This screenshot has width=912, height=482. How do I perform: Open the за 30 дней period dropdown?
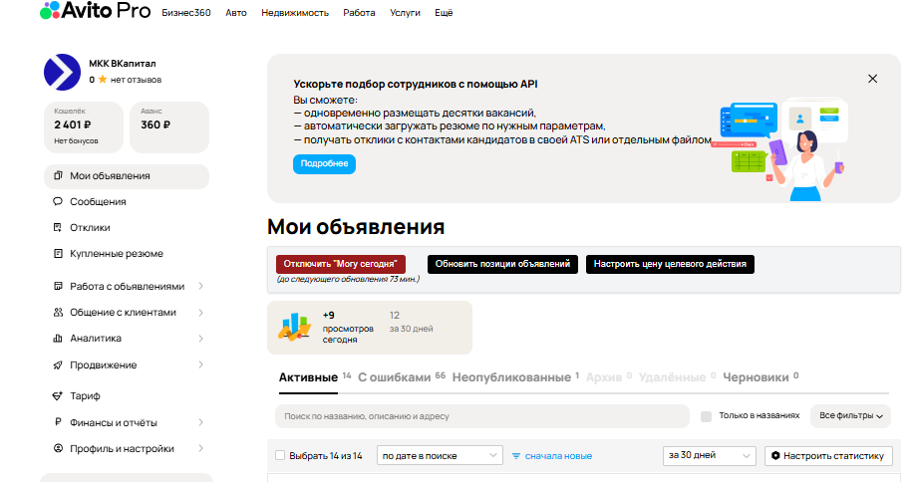[709, 455]
